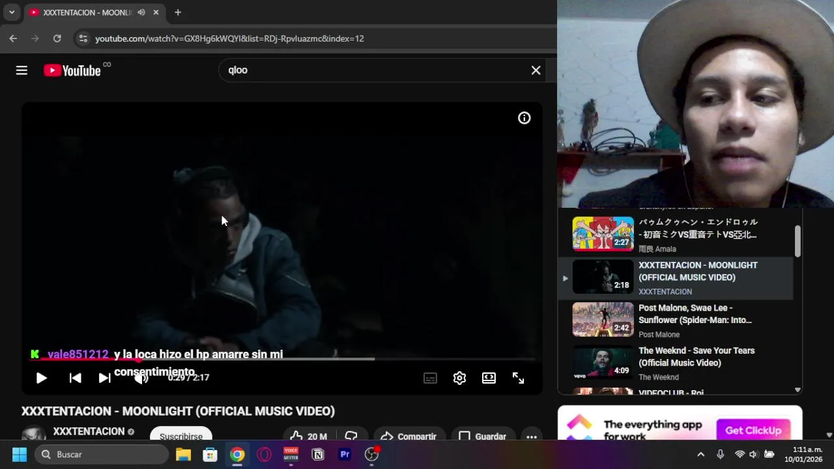
Task: Click Guardar to save the video
Action: 482,436
